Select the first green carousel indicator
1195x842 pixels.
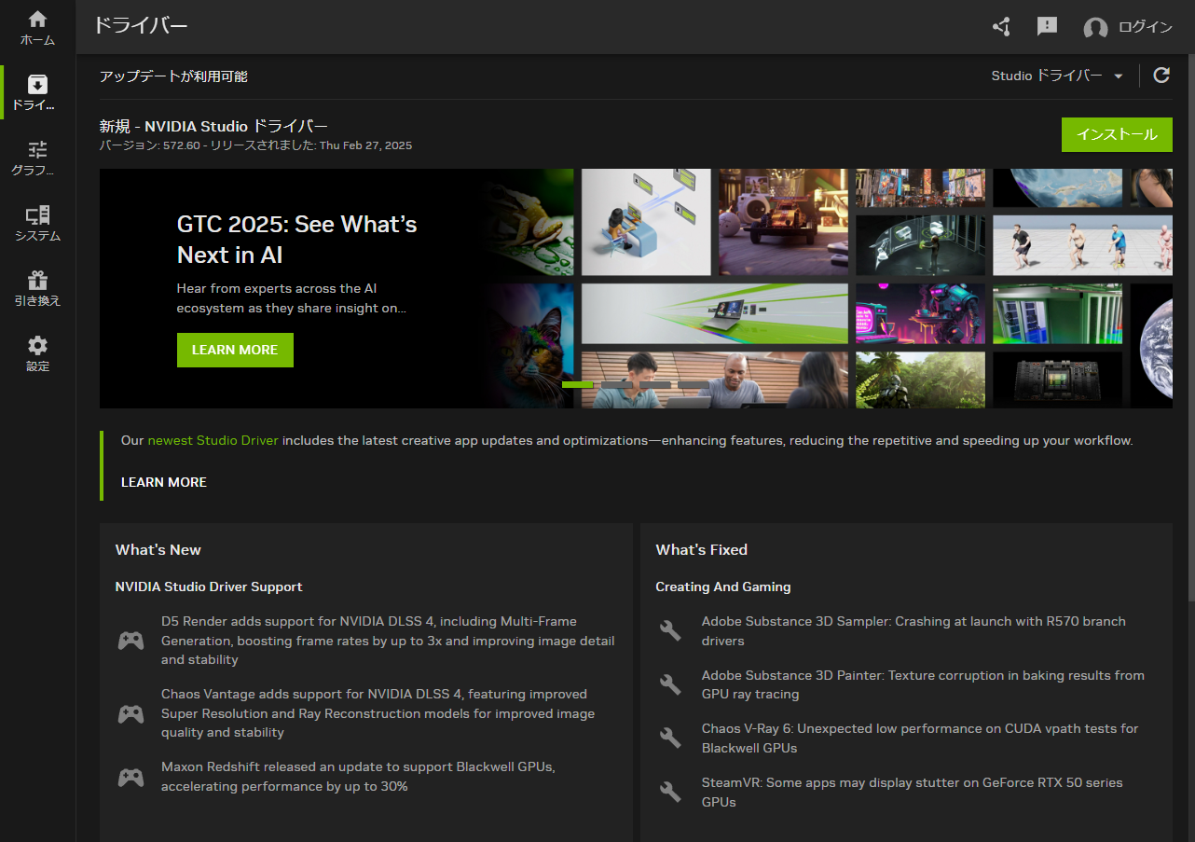(x=578, y=384)
